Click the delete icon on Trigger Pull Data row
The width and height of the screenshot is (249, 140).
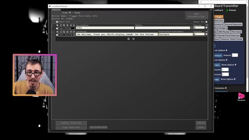pyautogui.click(x=67, y=25)
